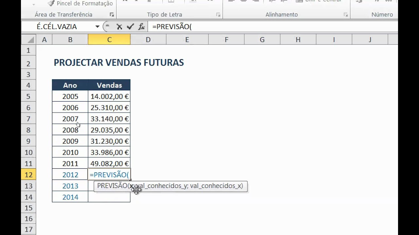Viewport: 419px width, 235px height.
Task: Select the cell with year 2006
Action: [70, 107]
